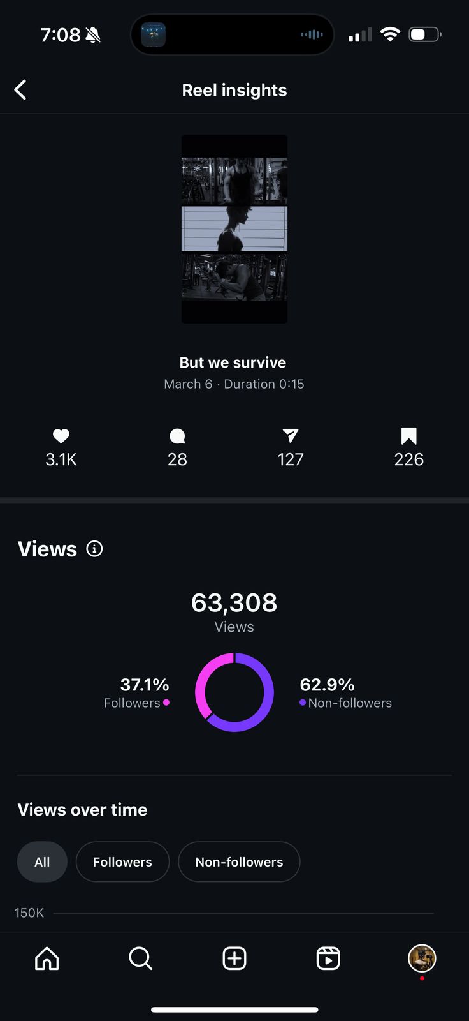Tap the audio waveform in Dynamic Island

click(312, 34)
